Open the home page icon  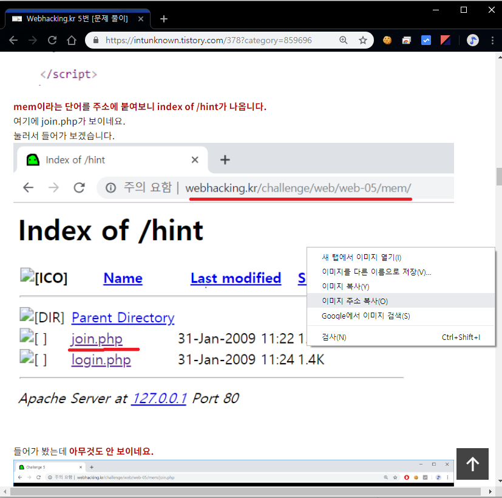(72, 40)
